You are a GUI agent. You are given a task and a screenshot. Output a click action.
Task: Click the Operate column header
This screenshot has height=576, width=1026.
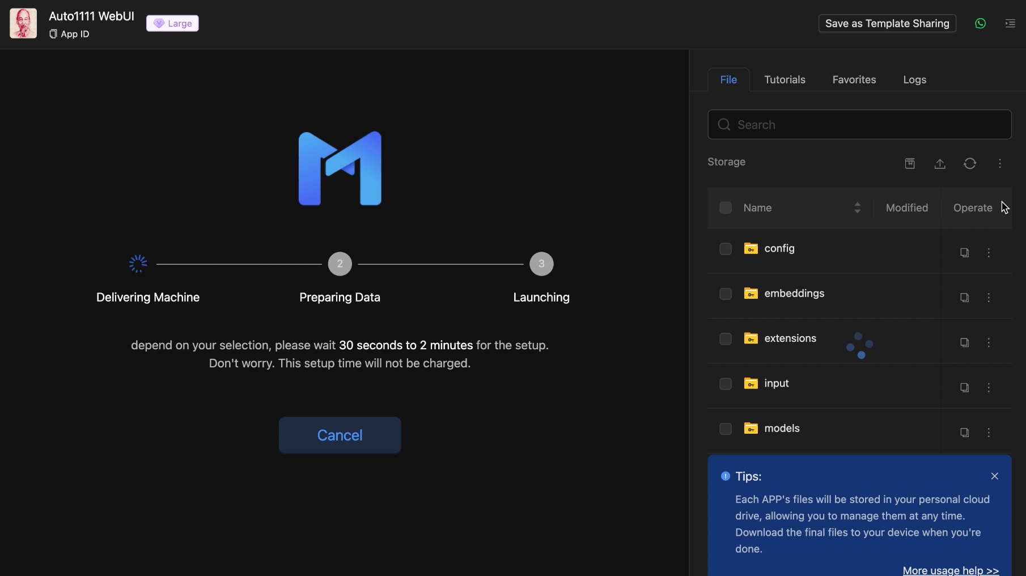(x=973, y=208)
